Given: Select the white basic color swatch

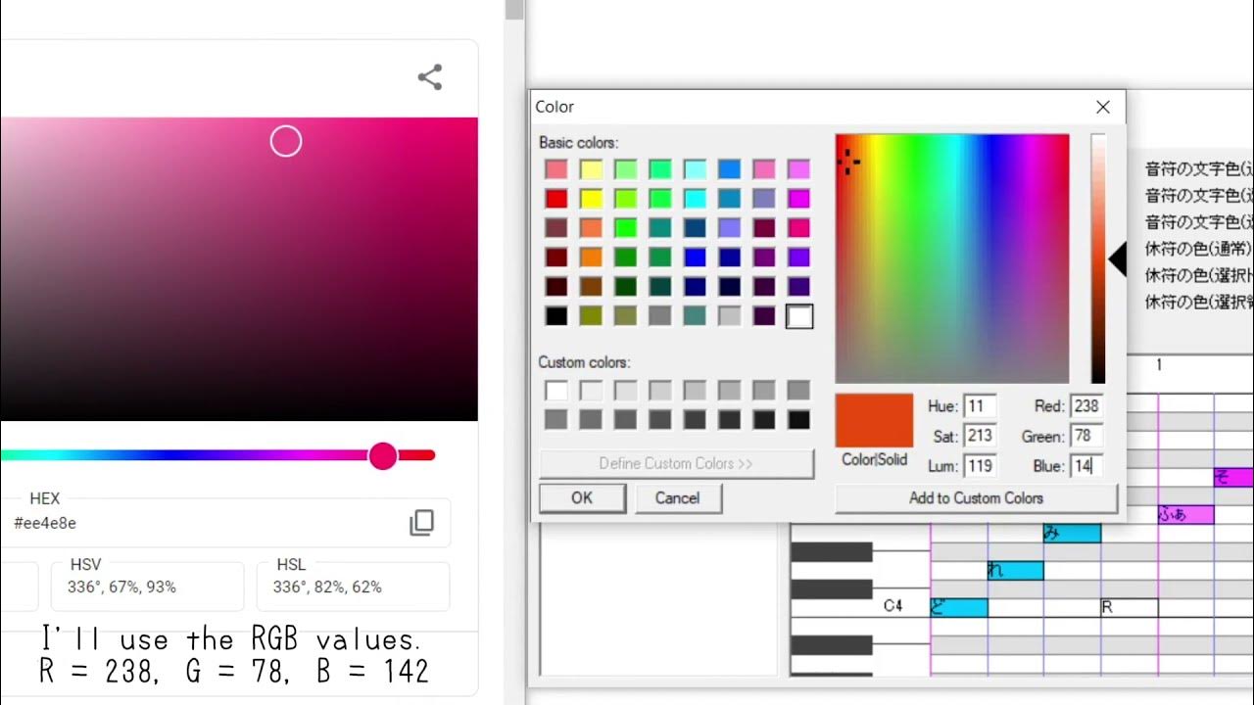Looking at the screenshot, I should click(x=799, y=316).
